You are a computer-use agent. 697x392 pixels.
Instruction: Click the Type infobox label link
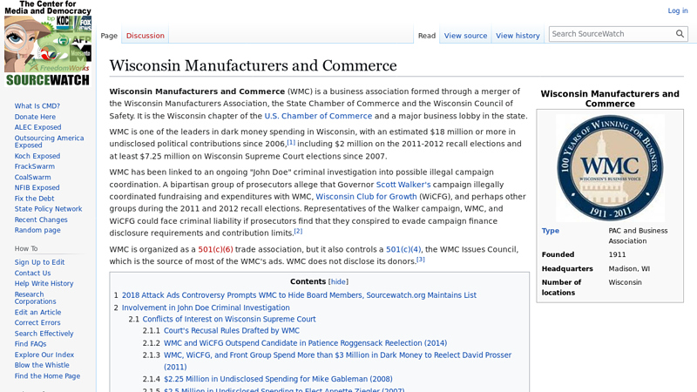(x=551, y=231)
